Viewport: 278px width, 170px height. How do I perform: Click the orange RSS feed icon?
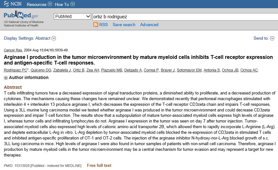point(96,25)
